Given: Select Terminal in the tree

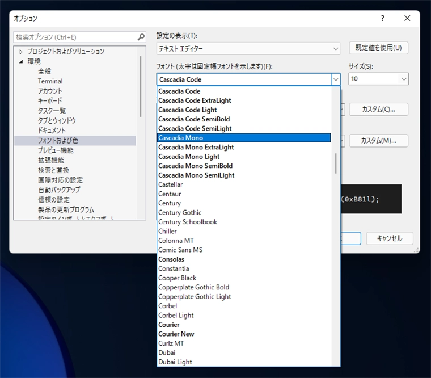Looking at the screenshot, I should coord(50,81).
